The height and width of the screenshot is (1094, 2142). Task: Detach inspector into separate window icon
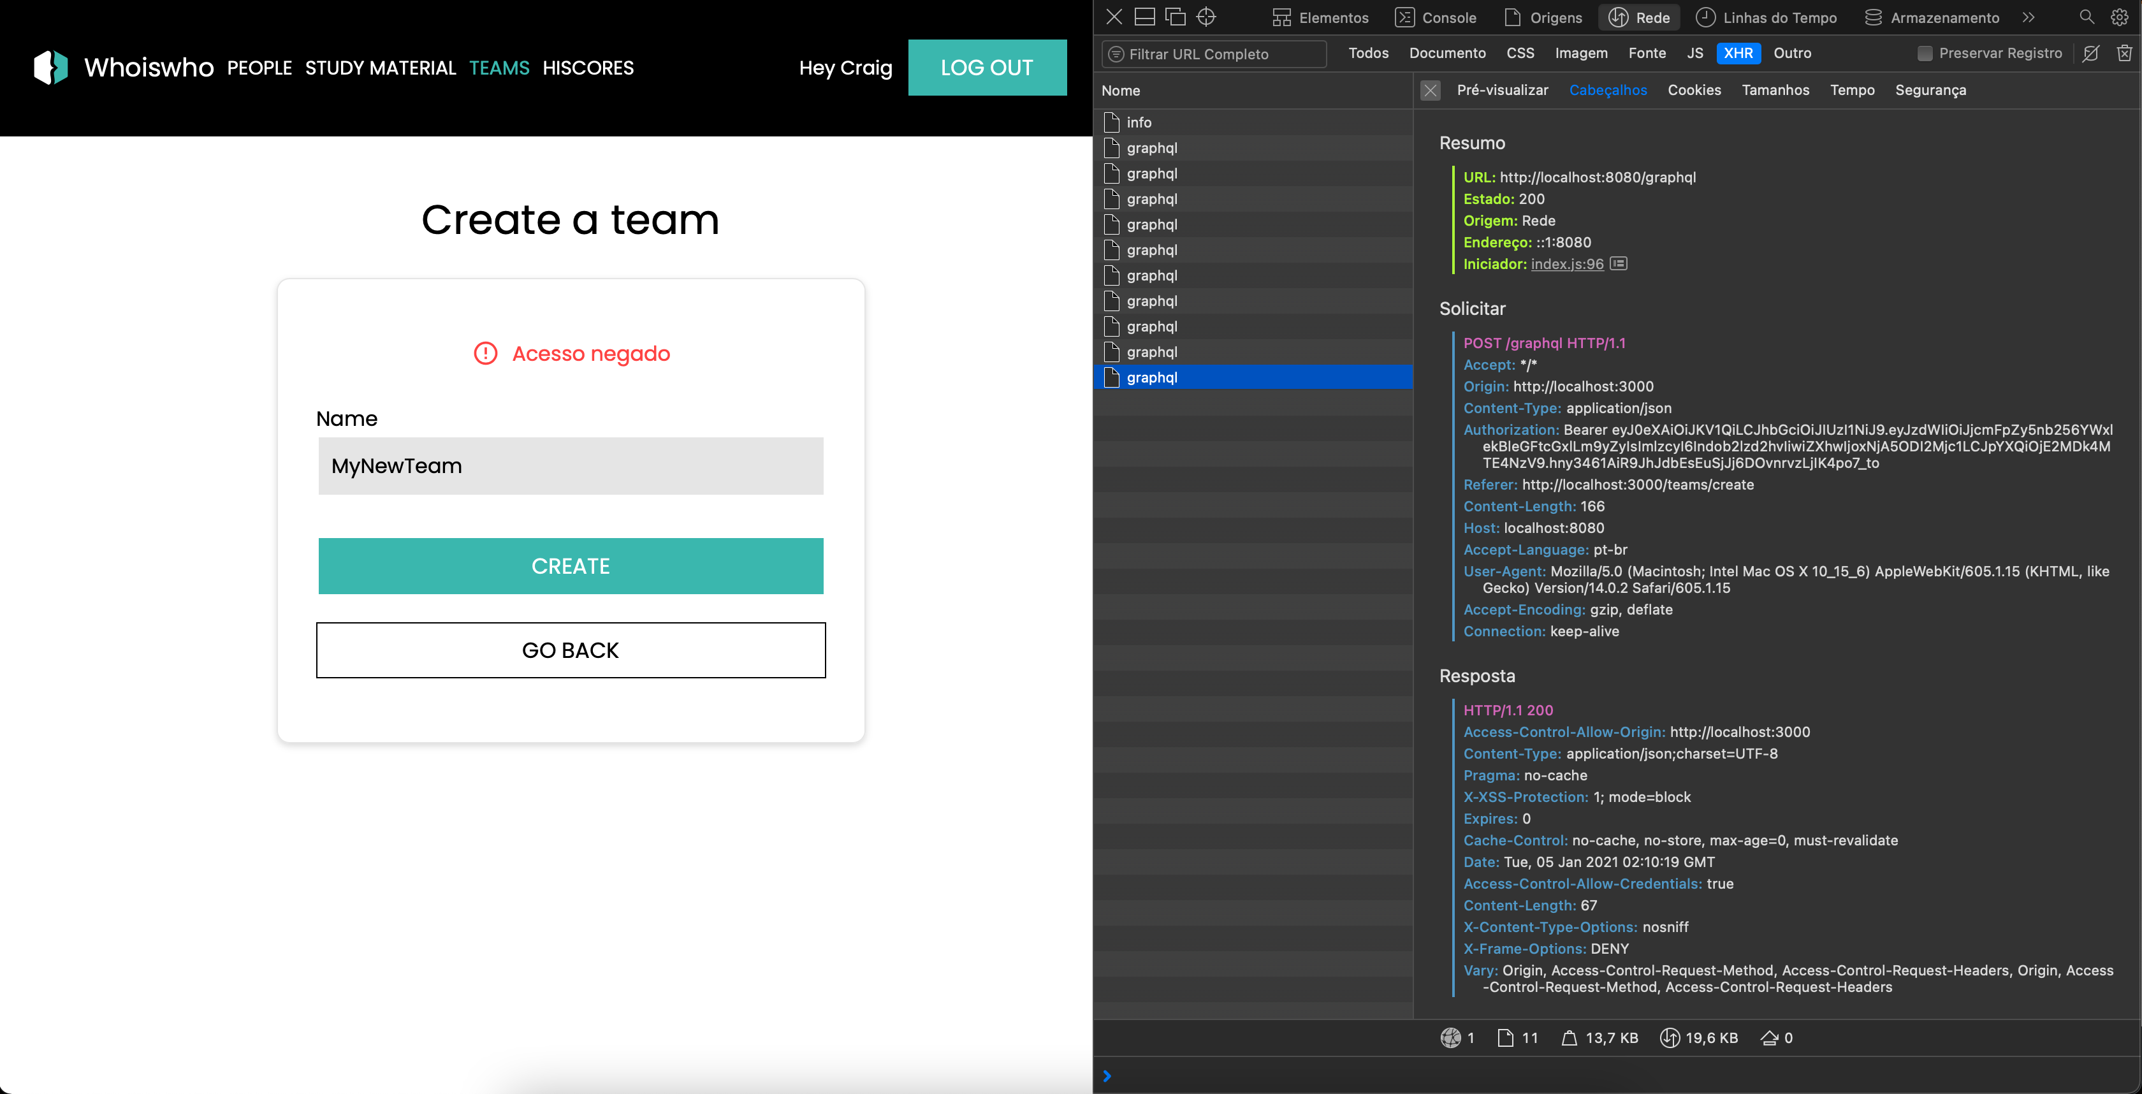pyautogui.click(x=1175, y=17)
